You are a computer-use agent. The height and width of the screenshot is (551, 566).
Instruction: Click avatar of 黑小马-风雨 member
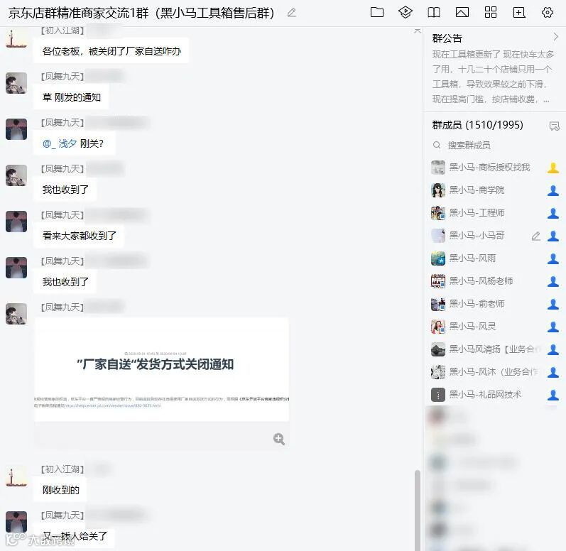coord(438,258)
